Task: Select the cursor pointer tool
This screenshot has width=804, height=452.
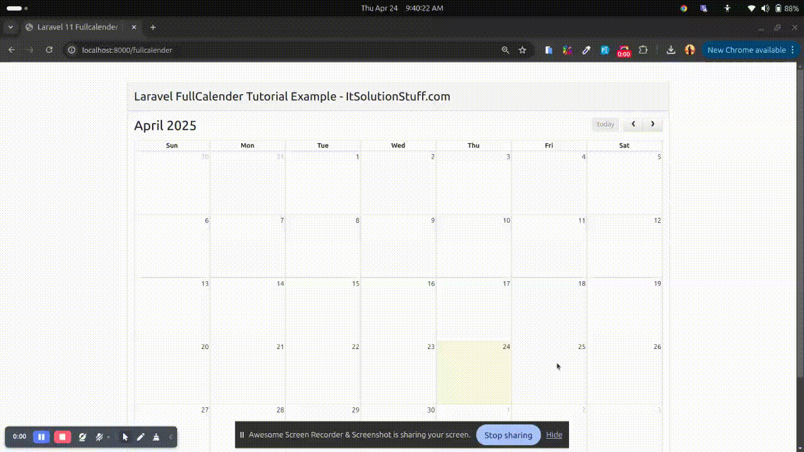Action: point(125,437)
